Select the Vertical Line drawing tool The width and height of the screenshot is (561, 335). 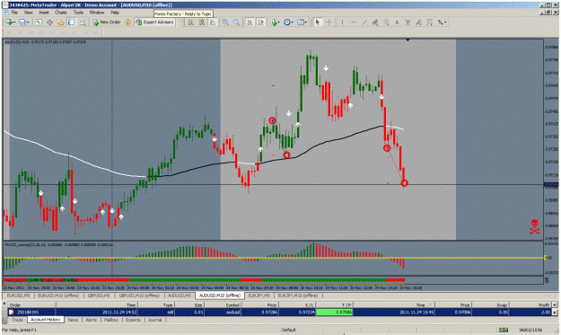(342, 22)
